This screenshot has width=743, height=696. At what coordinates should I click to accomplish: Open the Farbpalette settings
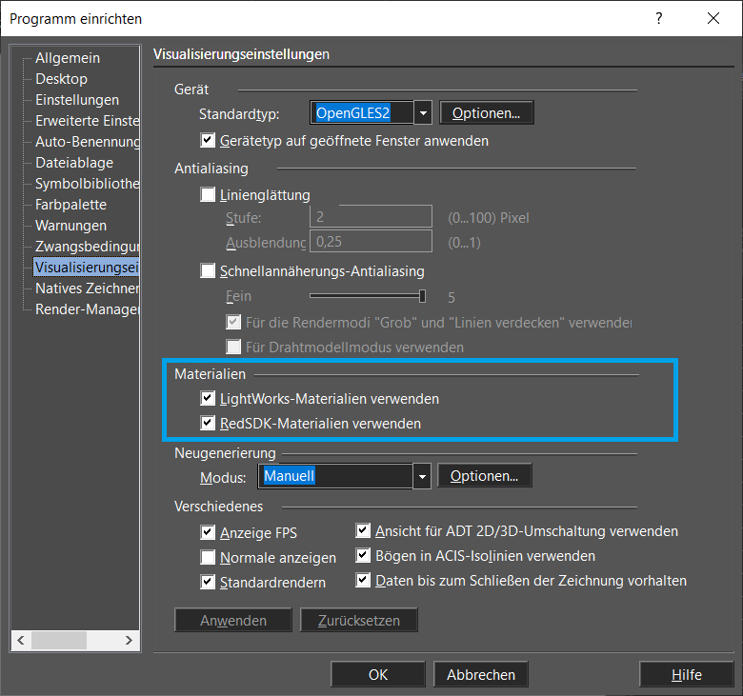[70, 205]
